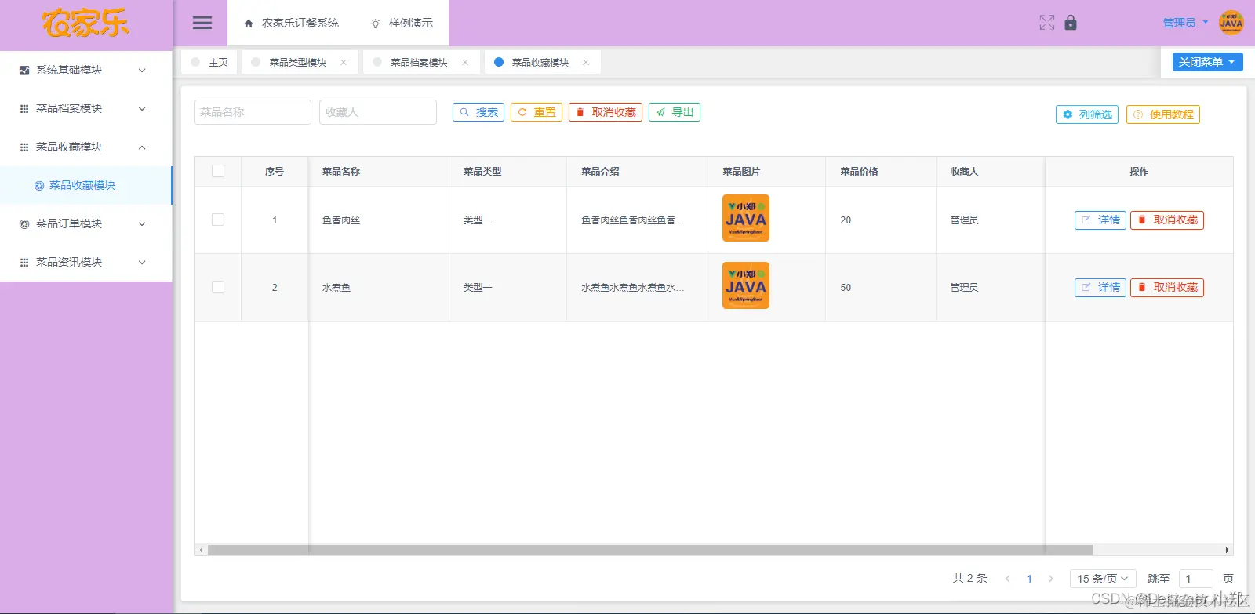Click the 水煮鱼 dish image thumbnail

[x=746, y=285]
